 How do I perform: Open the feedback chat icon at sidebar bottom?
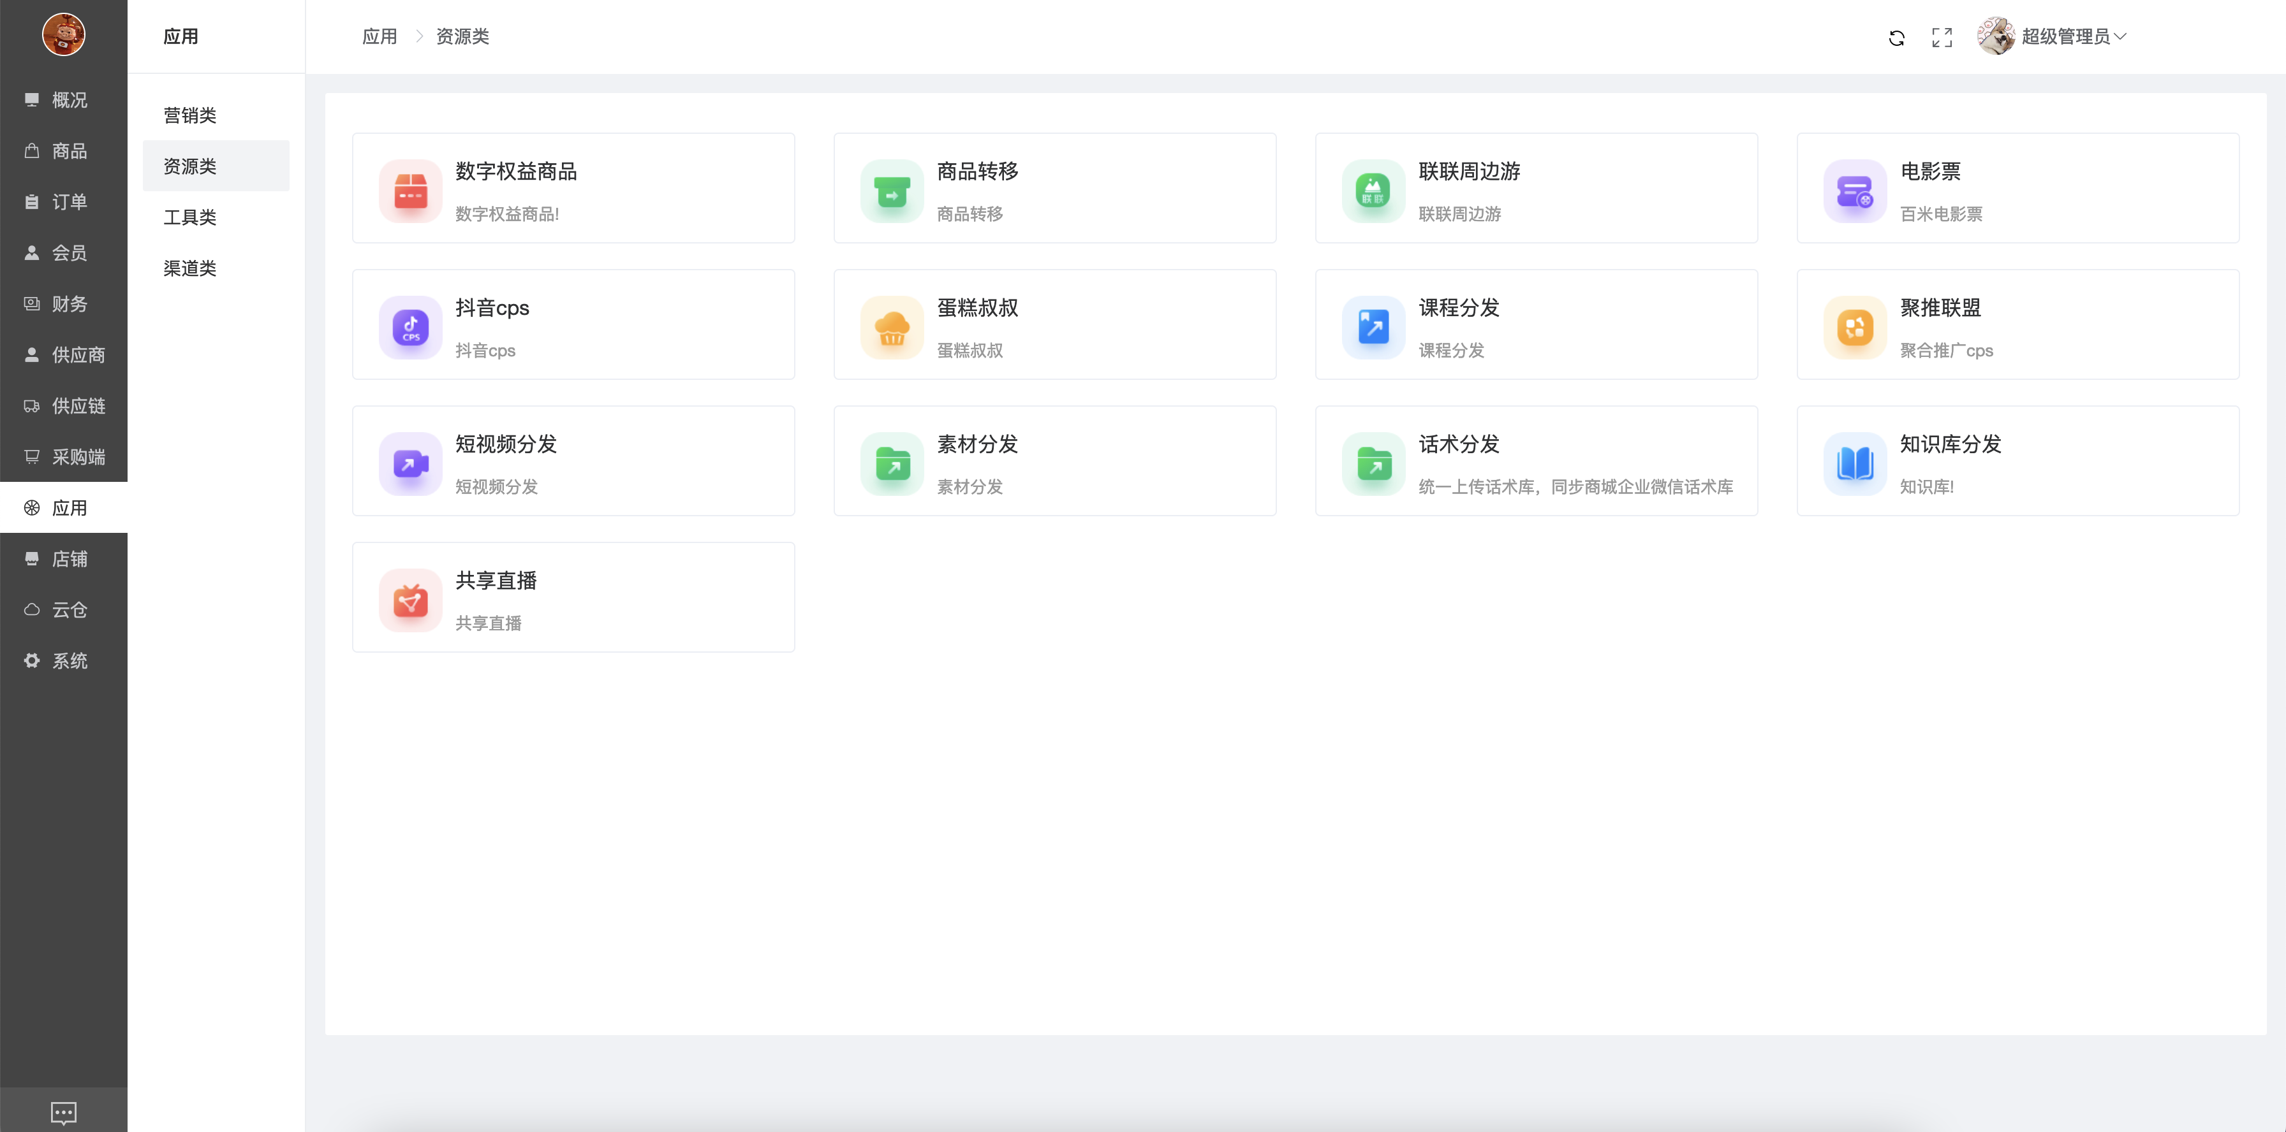coord(63,1112)
